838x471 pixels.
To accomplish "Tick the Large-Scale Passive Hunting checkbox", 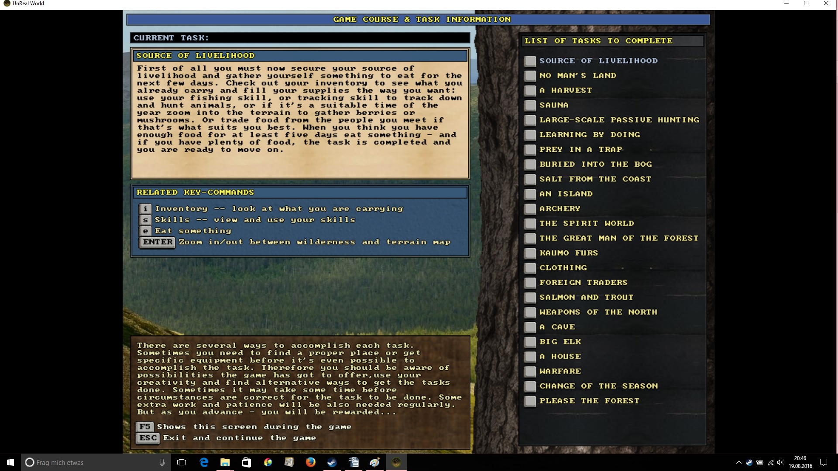I will pyautogui.click(x=530, y=120).
